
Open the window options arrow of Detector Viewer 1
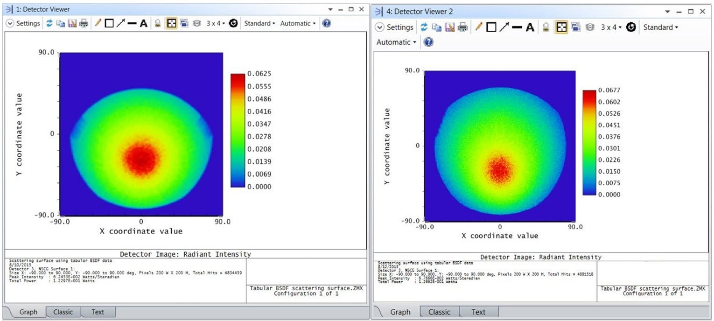click(330, 9)
